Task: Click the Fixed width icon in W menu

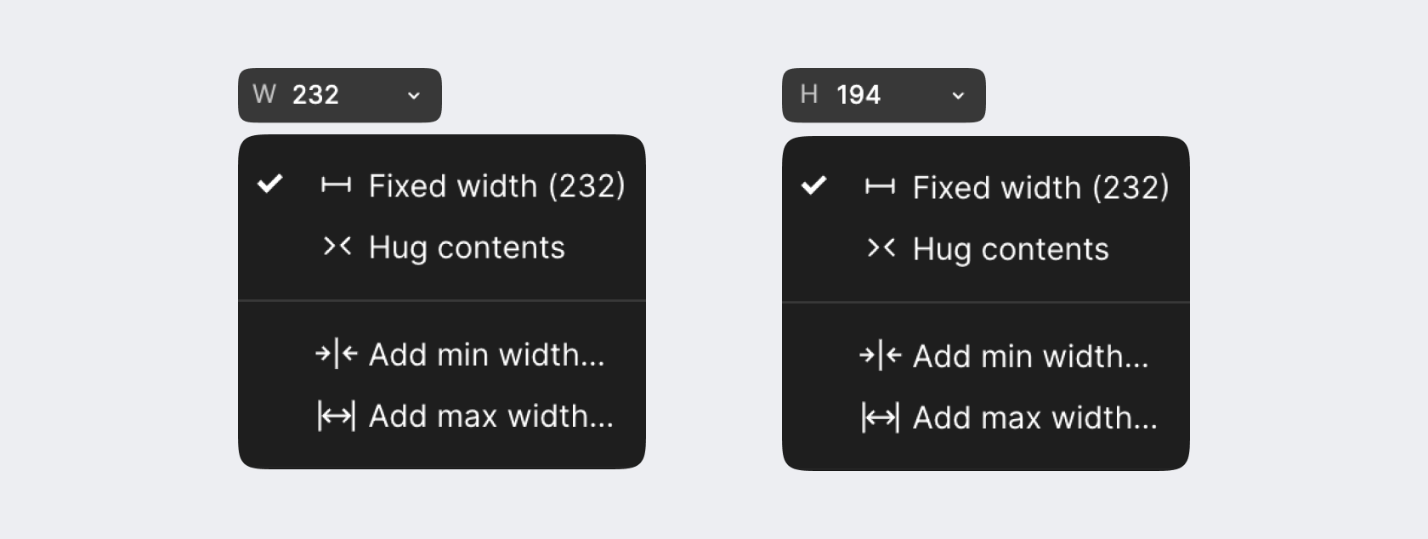Action: [336, 185]
